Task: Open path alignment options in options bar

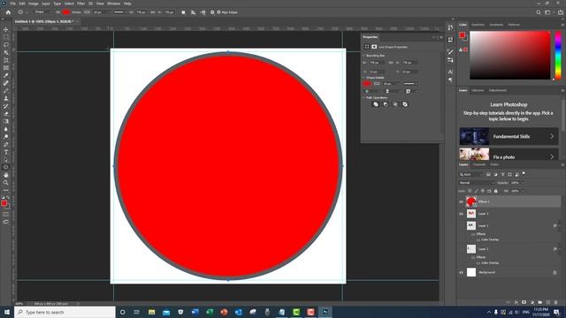Action: click(193, 12)
